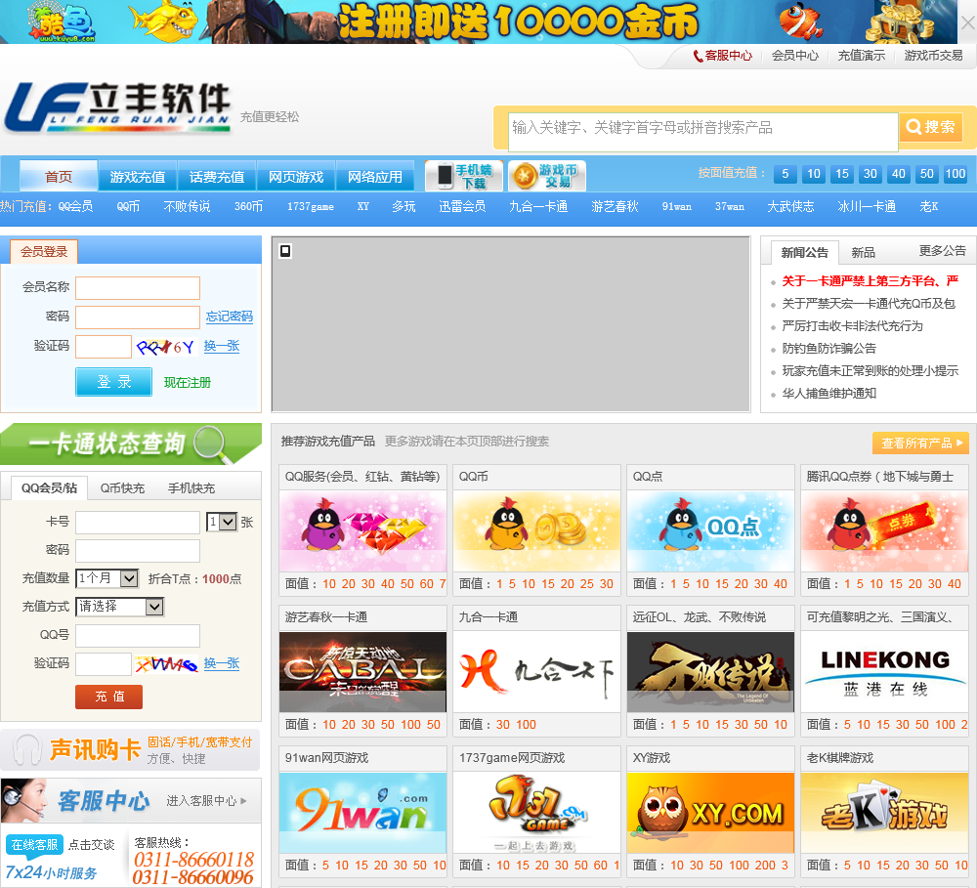Viewport: 977px width, 888px height.
Task: Click the 现在注册 link
Action: [187, 383]
